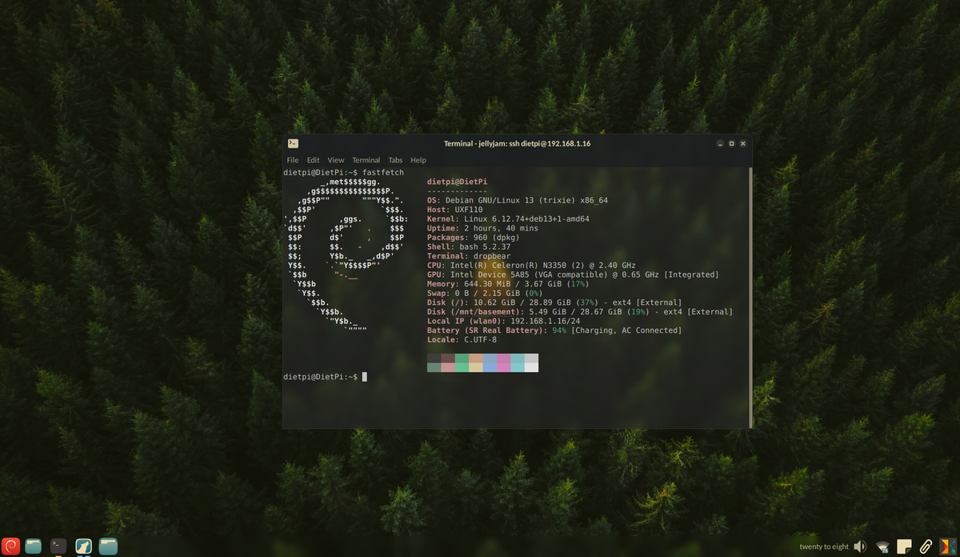Open the Debian applications menu icon
The height and width of the screenshot is (557, 960).
tap(10, 546)
